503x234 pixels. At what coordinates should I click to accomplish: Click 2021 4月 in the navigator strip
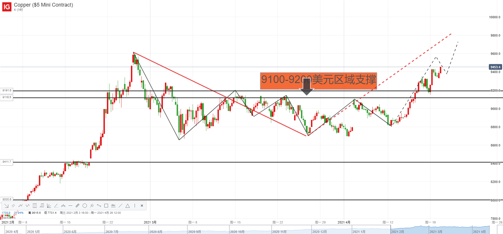[479, 232]
